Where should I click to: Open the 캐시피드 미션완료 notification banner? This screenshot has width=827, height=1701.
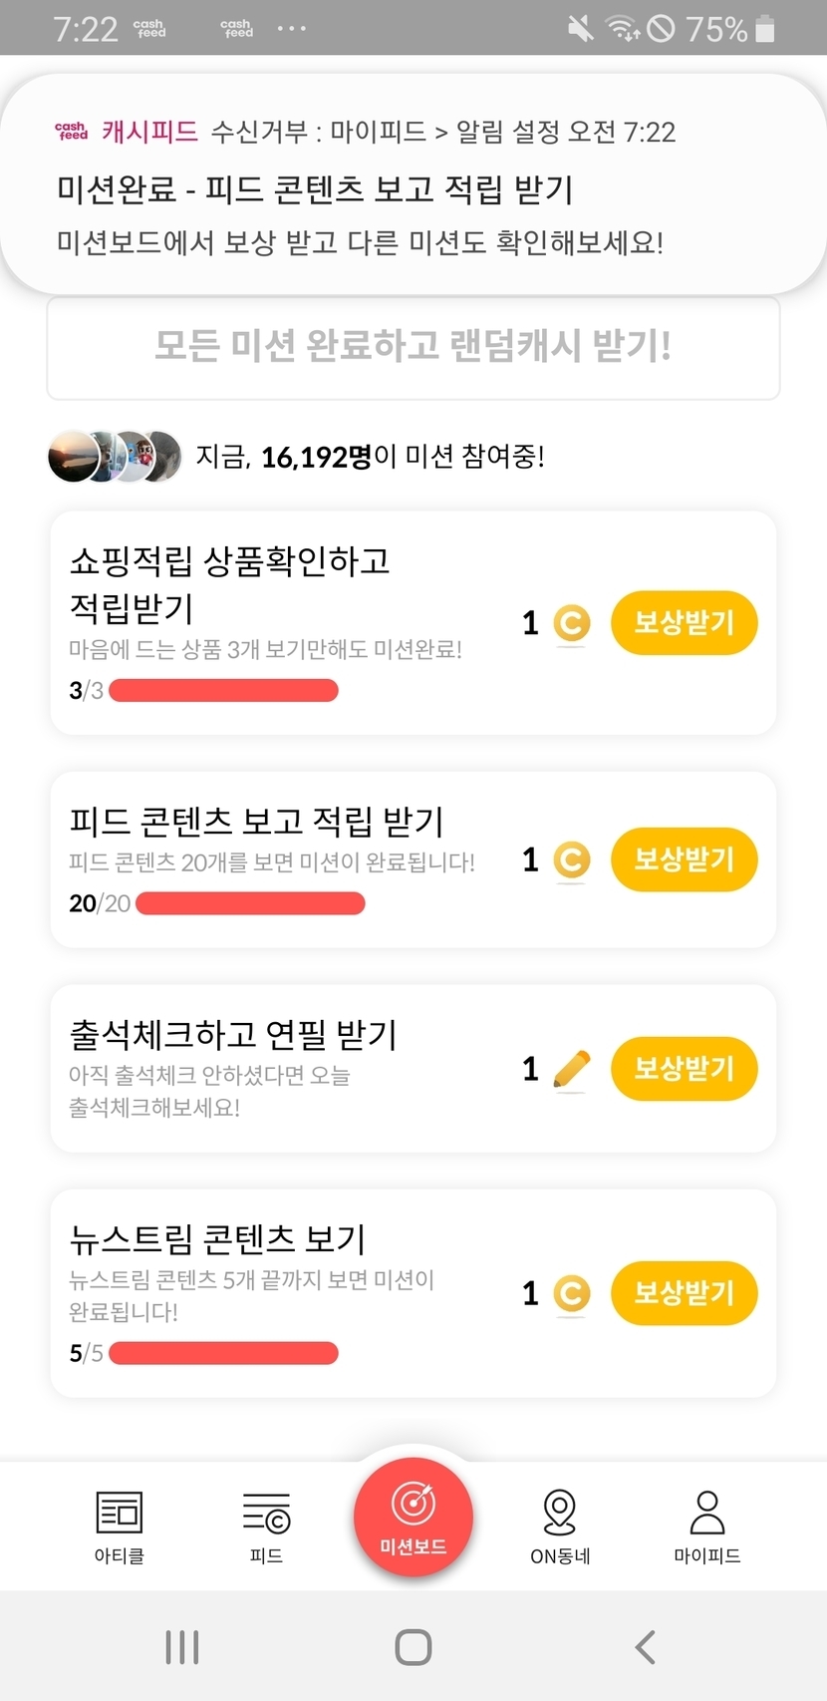413,186
